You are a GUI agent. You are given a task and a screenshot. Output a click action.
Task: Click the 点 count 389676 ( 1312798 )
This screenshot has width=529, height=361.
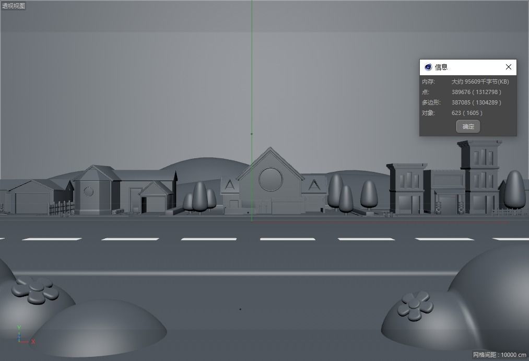[476, 92]
